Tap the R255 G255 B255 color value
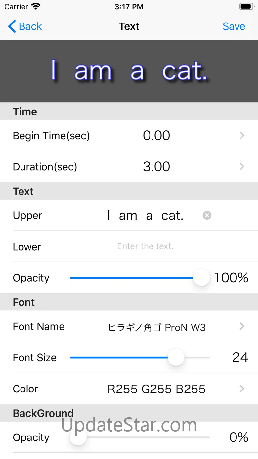 coord(156,389)
